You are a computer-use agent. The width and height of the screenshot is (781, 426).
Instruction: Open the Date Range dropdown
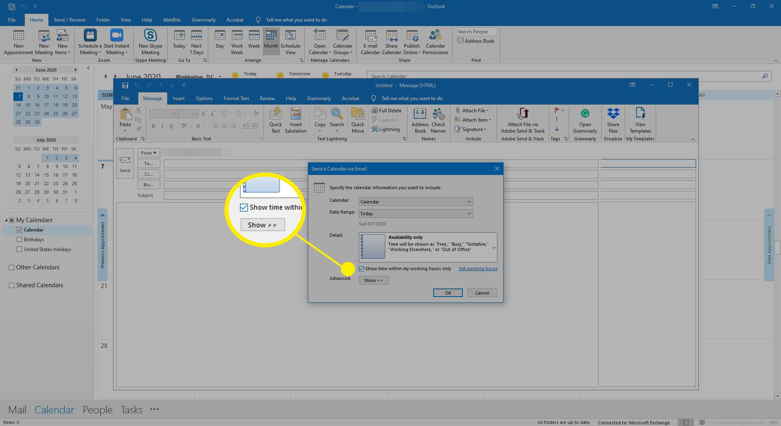(x=416, y=214)
